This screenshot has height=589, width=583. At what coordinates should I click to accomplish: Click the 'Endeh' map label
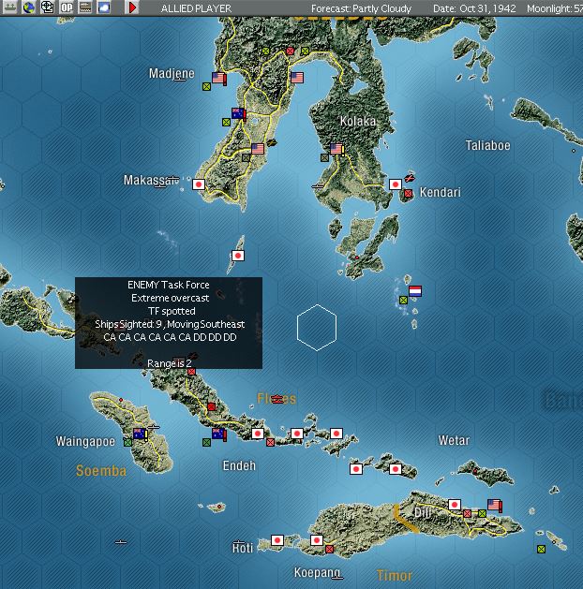(x=239, y=465)
